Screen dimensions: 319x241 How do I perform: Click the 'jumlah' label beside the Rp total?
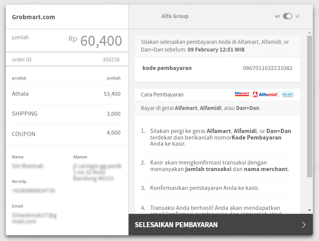[20, 38]
